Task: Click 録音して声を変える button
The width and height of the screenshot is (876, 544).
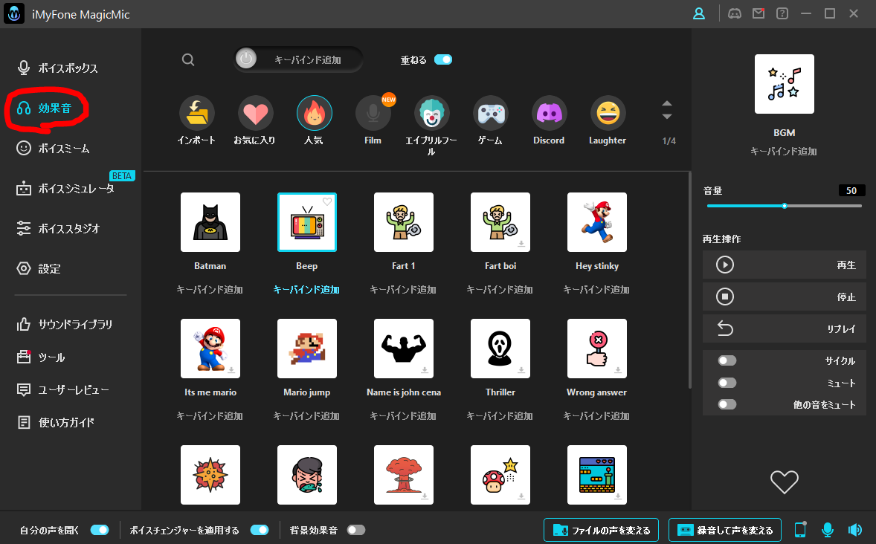Action: point(725,530)
